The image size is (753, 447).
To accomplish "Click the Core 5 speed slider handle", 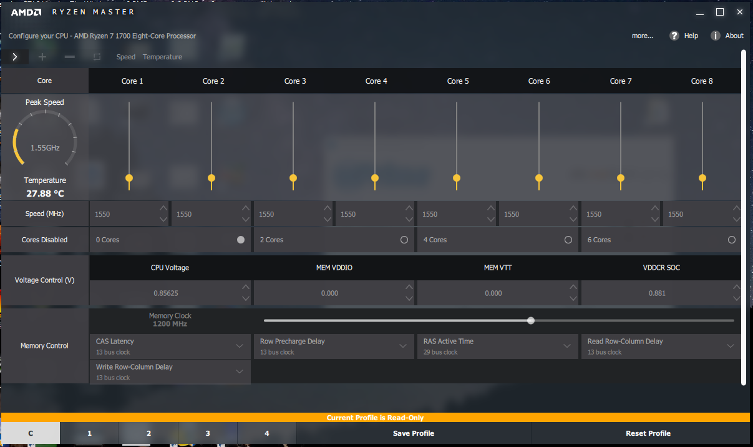I will [x=457, y=179].
